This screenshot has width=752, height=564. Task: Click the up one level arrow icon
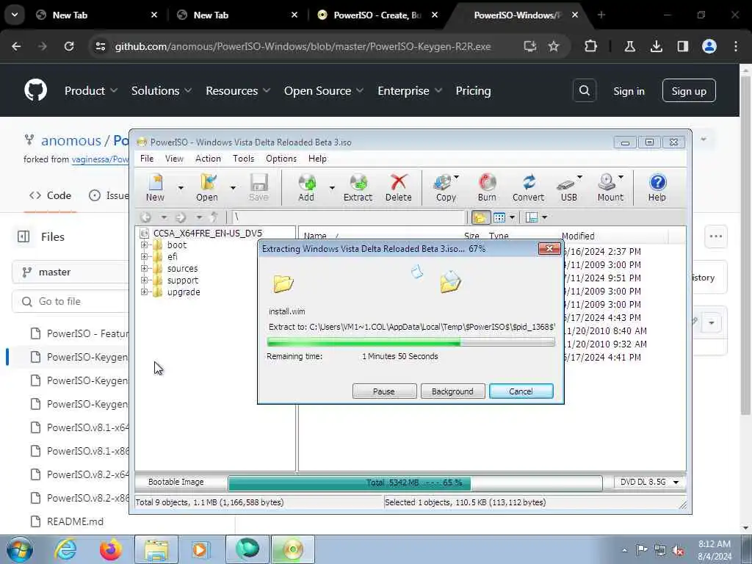214,217
